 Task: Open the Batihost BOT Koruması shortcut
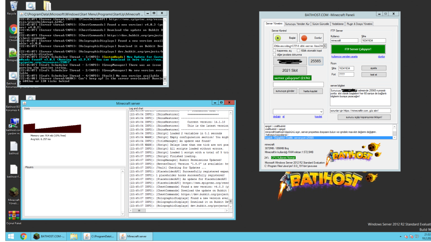tap(13, 103)
